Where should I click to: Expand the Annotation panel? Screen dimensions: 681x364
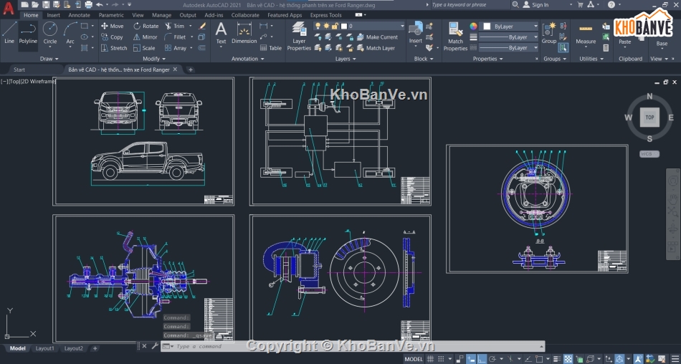click(247, 59)
